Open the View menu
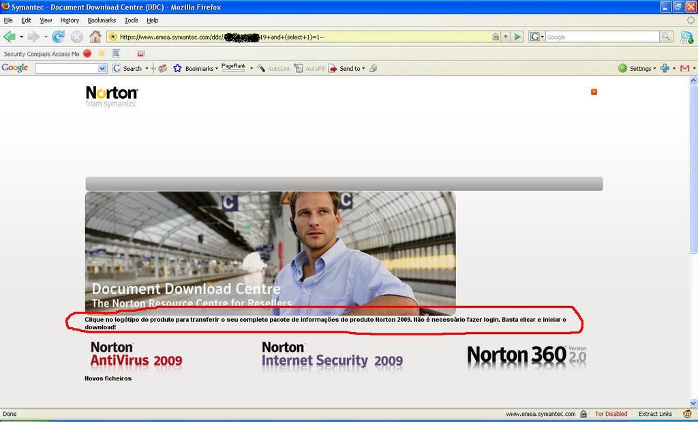 [x=46, y=20]
